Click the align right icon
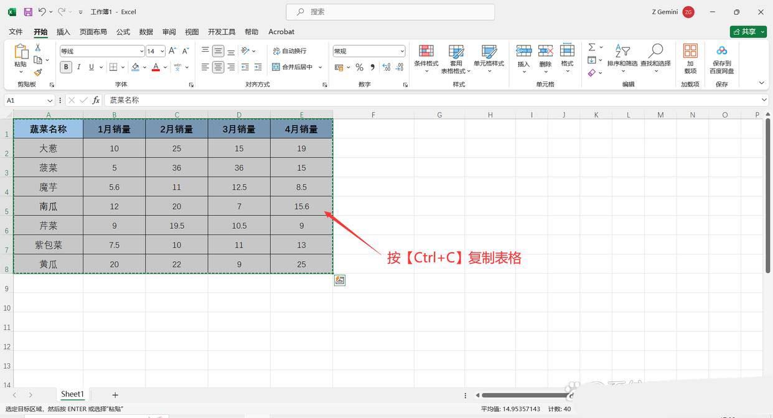 [x=231, y=67]
